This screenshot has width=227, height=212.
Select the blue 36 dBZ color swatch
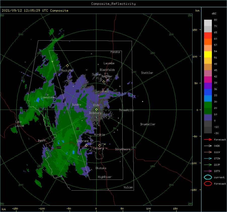208,92
